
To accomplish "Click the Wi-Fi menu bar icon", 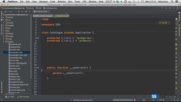I will 143,1.
